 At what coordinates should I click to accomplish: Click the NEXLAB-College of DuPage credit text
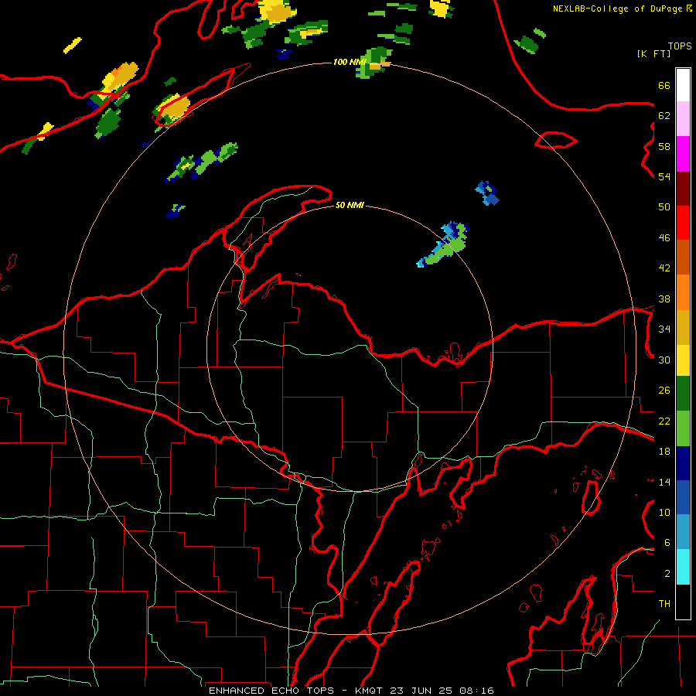[x=617, y=9]
